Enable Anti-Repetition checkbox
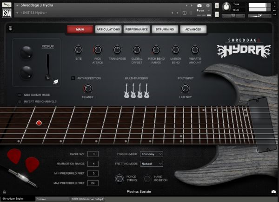The image size is (279, 202). pos(73,78)
